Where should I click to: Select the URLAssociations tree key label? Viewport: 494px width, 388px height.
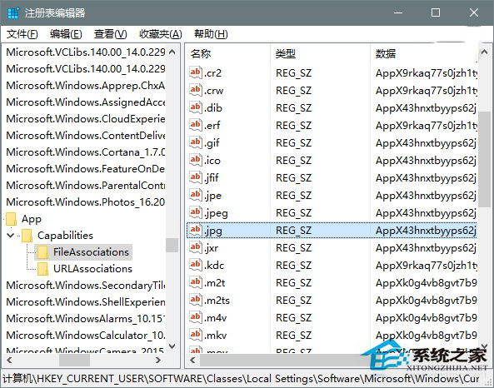pyautogui.click(x=92, y=269)
